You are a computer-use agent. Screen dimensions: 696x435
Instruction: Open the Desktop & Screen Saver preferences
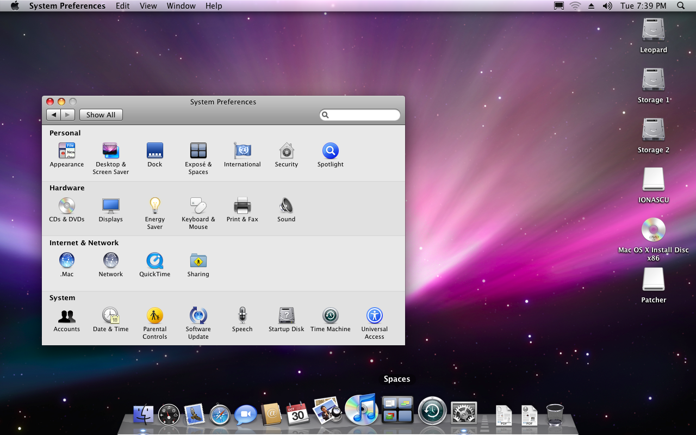coord(110,151)
